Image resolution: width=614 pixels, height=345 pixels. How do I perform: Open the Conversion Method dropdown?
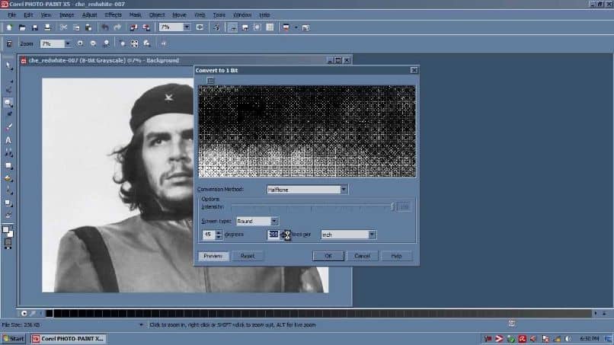click(x=344, y=190)
